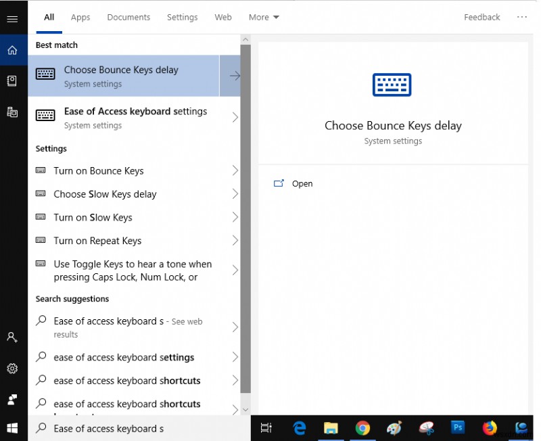
Task: Launch Microsoft Edge from the taskbar
Action: 299,427
